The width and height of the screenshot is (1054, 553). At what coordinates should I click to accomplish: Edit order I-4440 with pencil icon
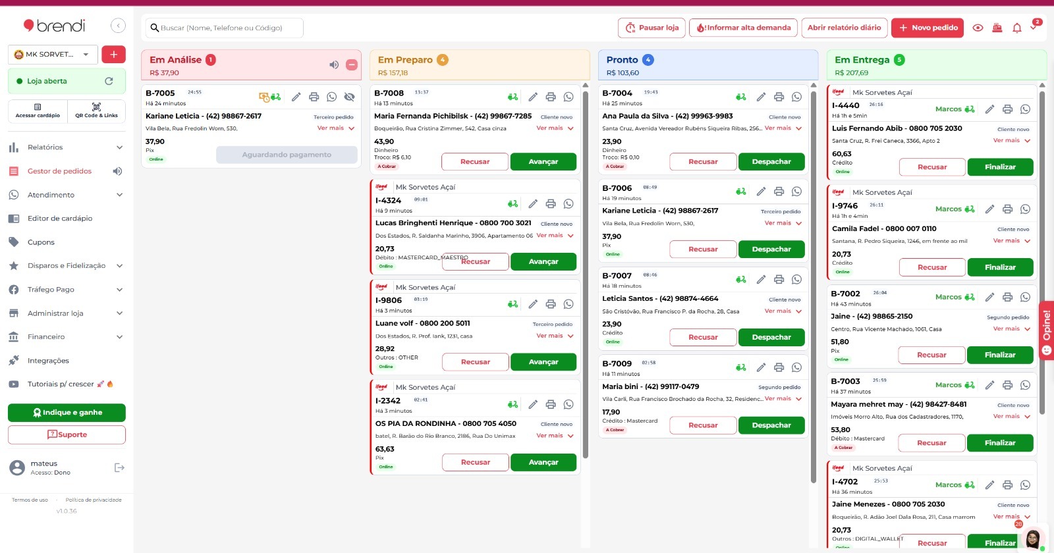click(x=989, y=109)
